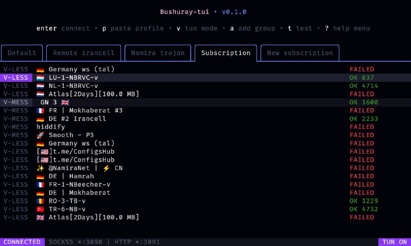The width and height of the screenshot is (411, 246).
Task: Click the OK 4732 test result
Action: tap(364, 209)
